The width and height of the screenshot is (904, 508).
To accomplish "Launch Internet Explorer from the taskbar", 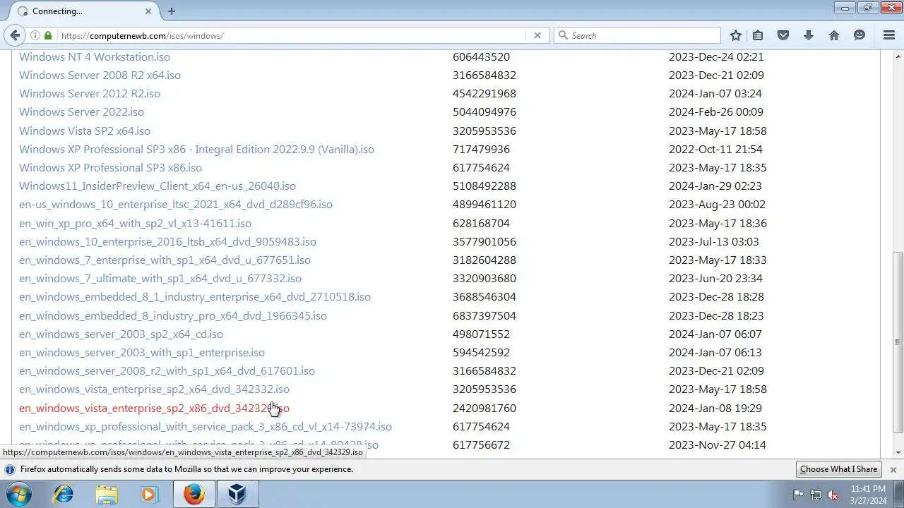I will pos(64,494).
